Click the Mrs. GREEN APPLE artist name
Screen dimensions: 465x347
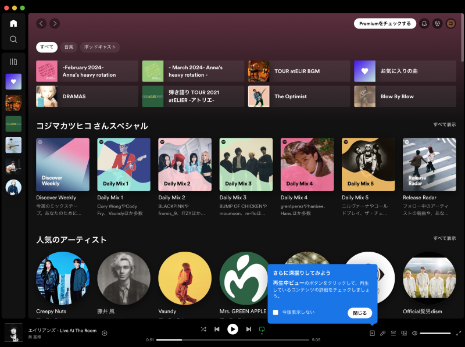243,312
